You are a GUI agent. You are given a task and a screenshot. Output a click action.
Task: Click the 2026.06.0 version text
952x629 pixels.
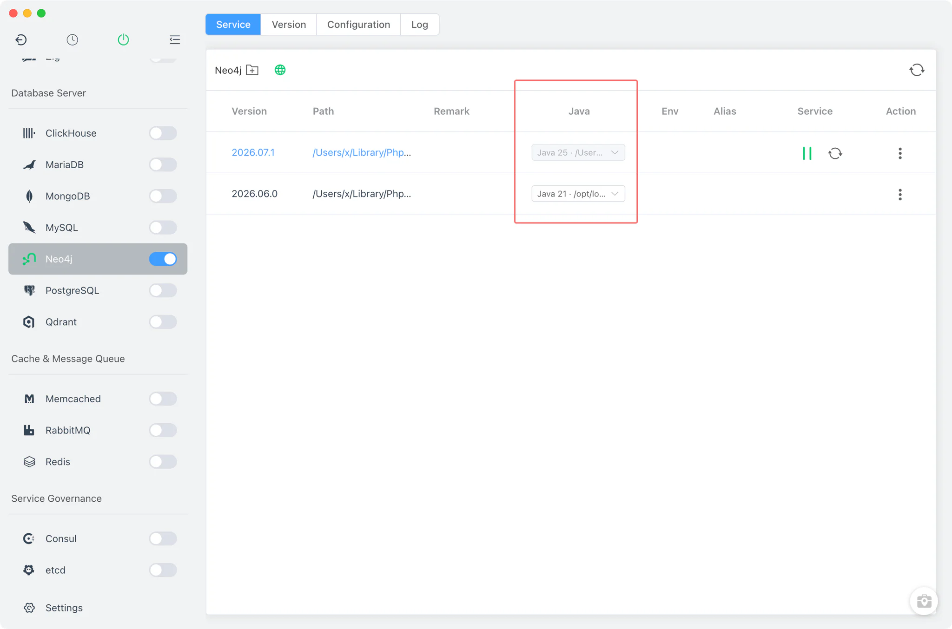tap(255, 194)
